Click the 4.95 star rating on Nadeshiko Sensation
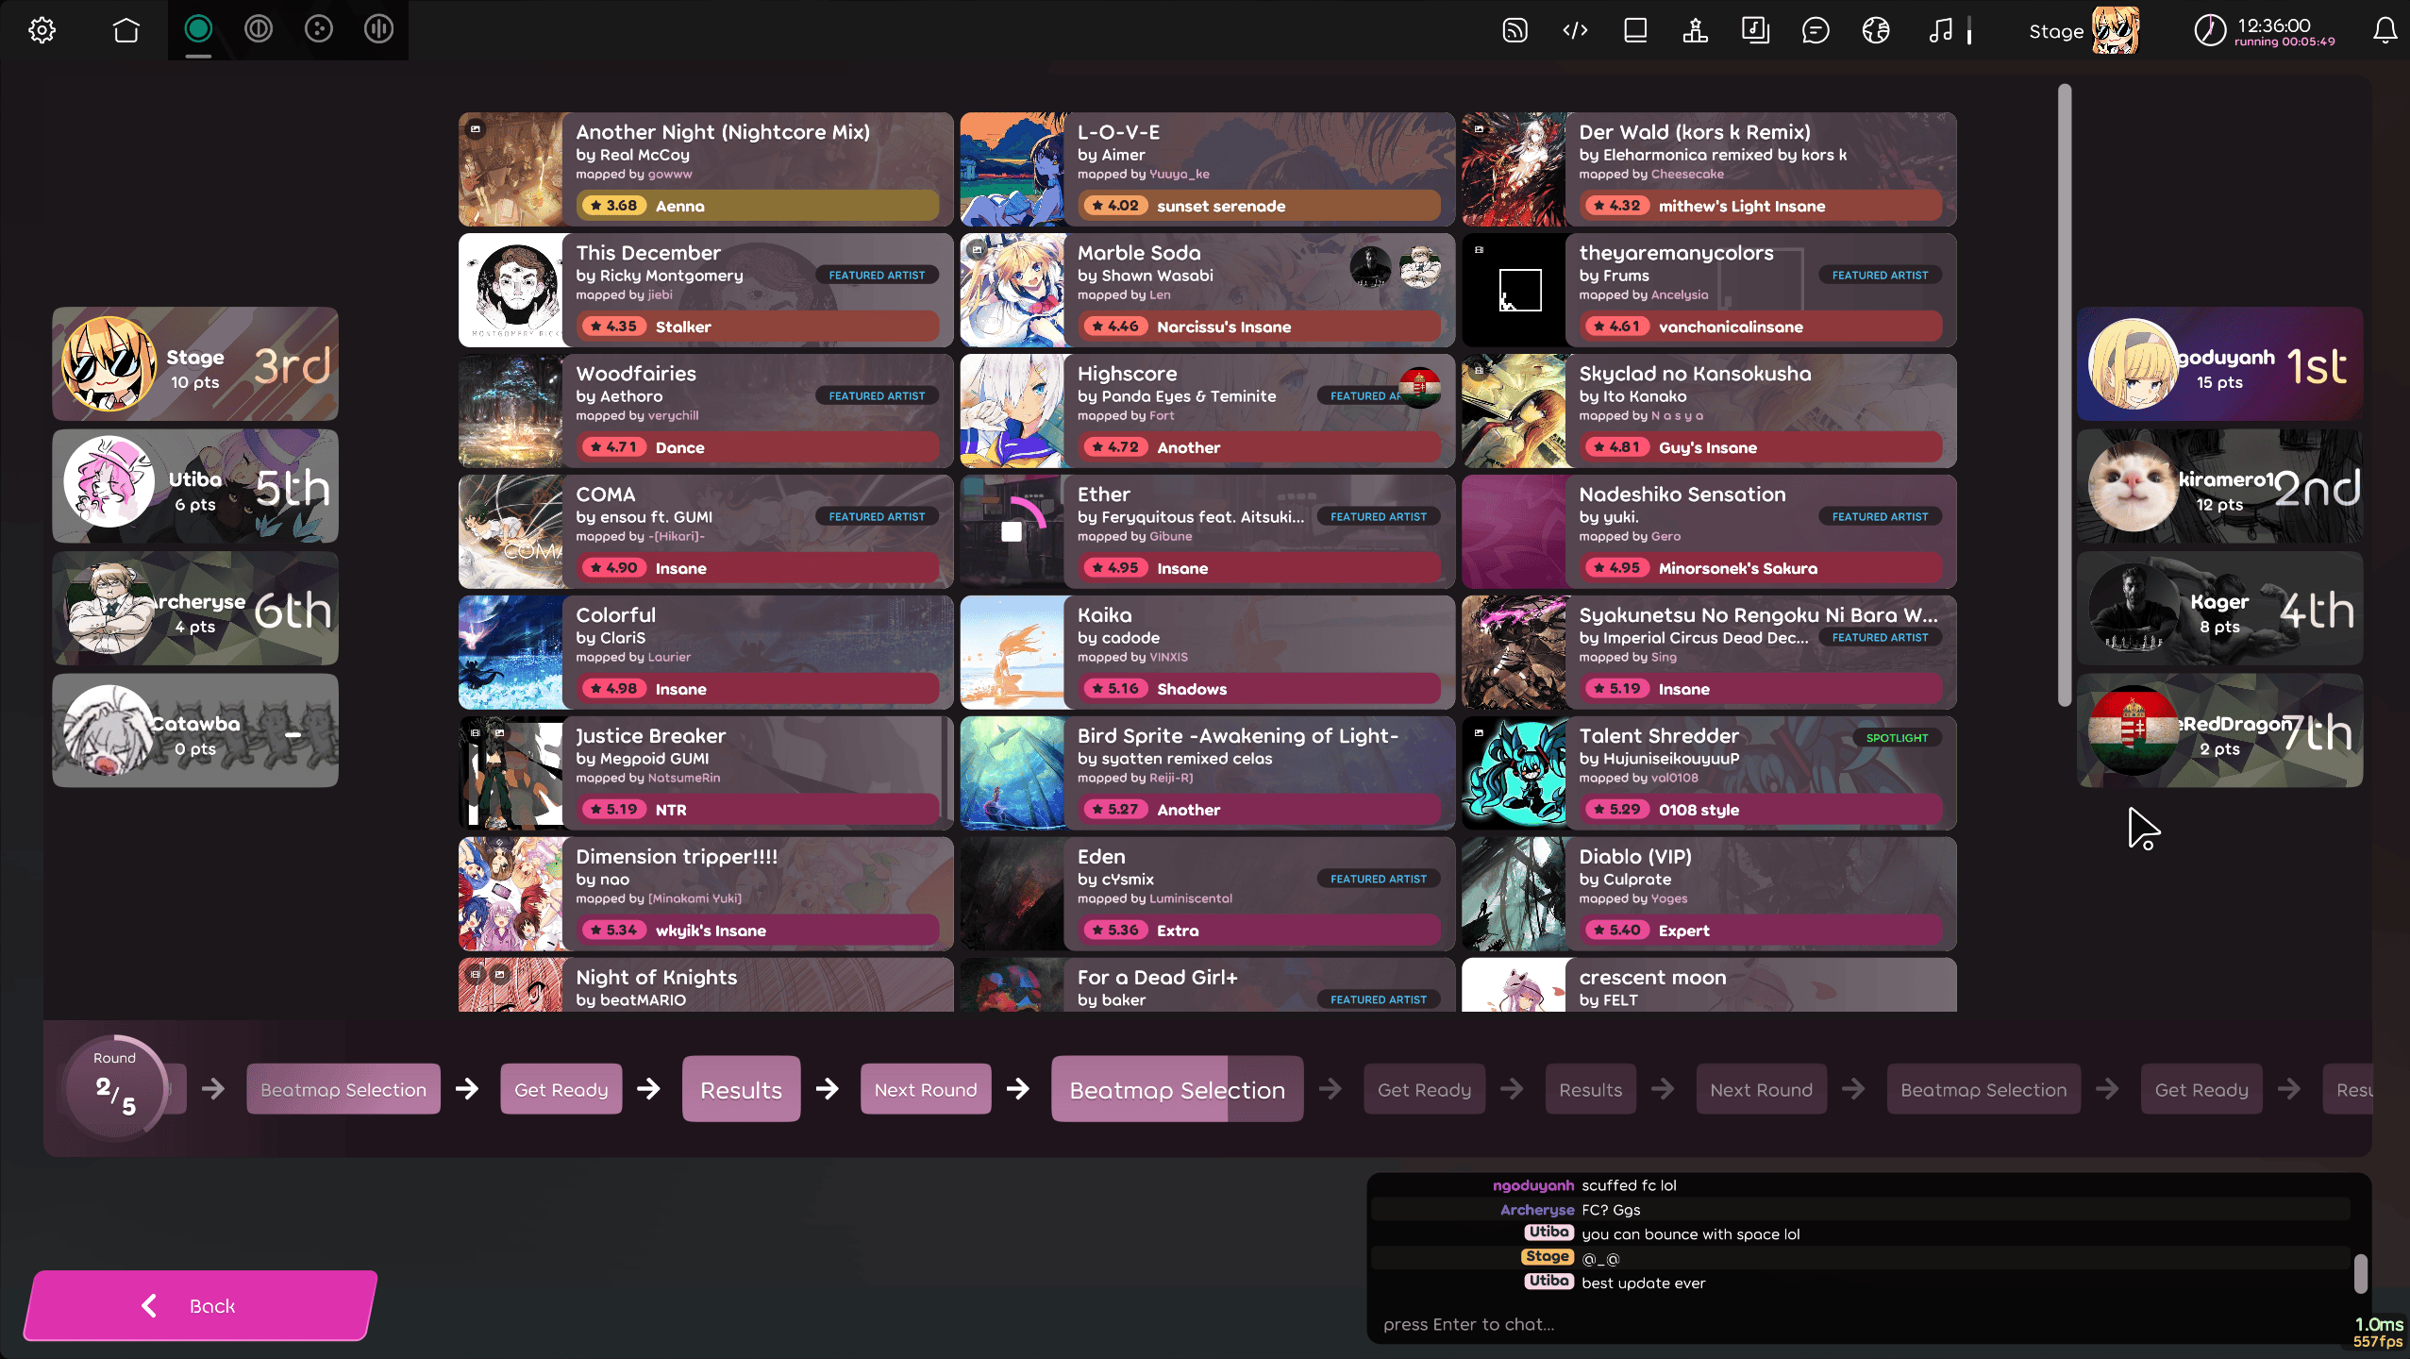This screenshot has width=2410, height=1359. pos(1616,568)
